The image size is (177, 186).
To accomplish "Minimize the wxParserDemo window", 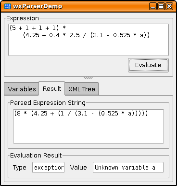I will point(153,6).
